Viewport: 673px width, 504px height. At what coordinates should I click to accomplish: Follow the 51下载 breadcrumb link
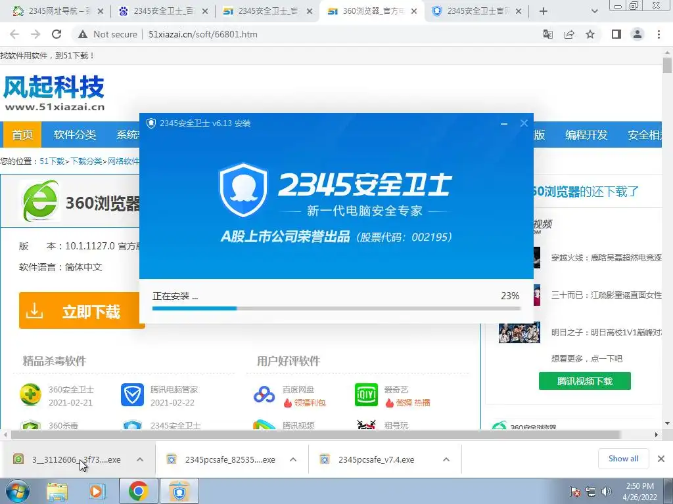click(52, 161)
